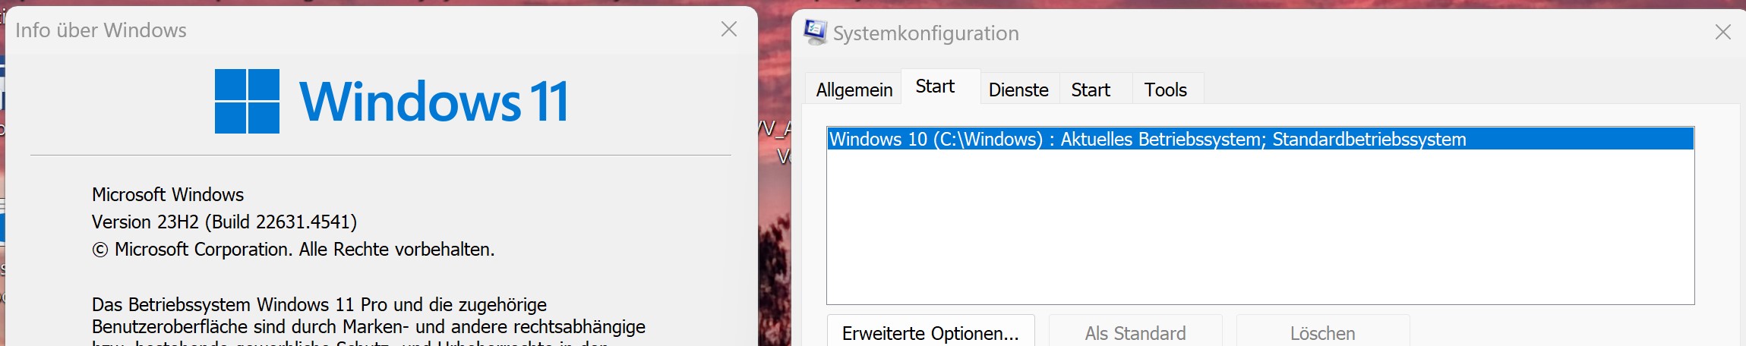
Task: Click the Windows 11 wordmark text
Action: [434, 102]
